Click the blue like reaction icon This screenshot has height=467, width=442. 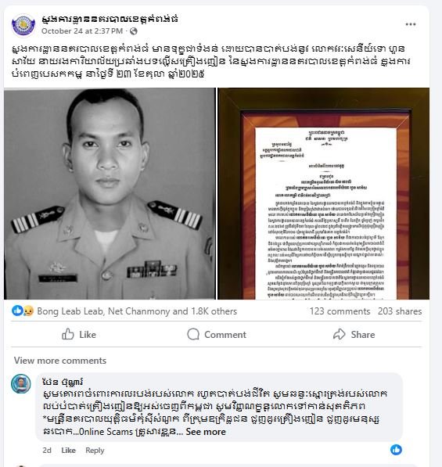pos(17,311)
